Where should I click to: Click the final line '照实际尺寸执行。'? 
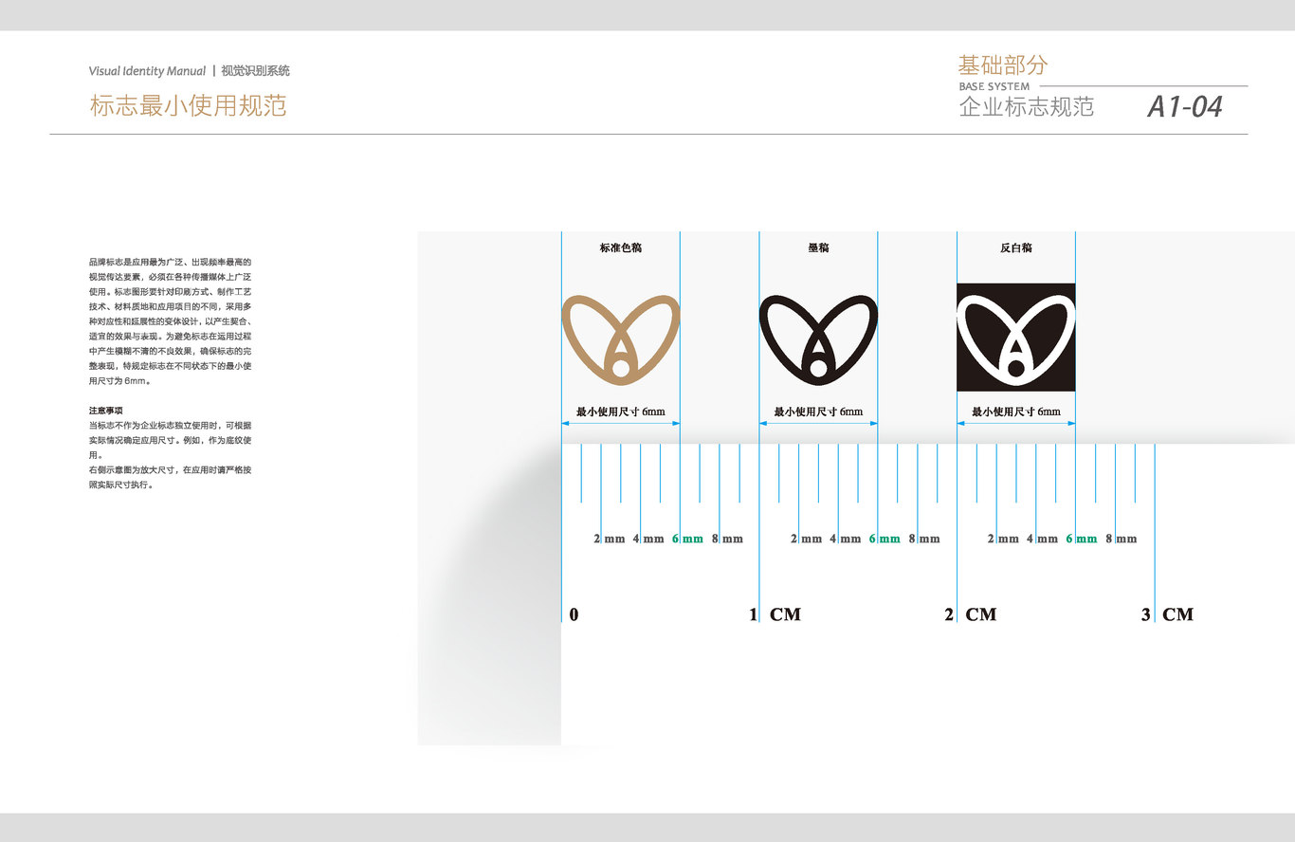120,485
